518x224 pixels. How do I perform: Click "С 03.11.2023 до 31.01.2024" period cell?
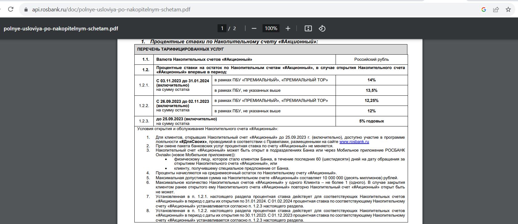(183, 85)
